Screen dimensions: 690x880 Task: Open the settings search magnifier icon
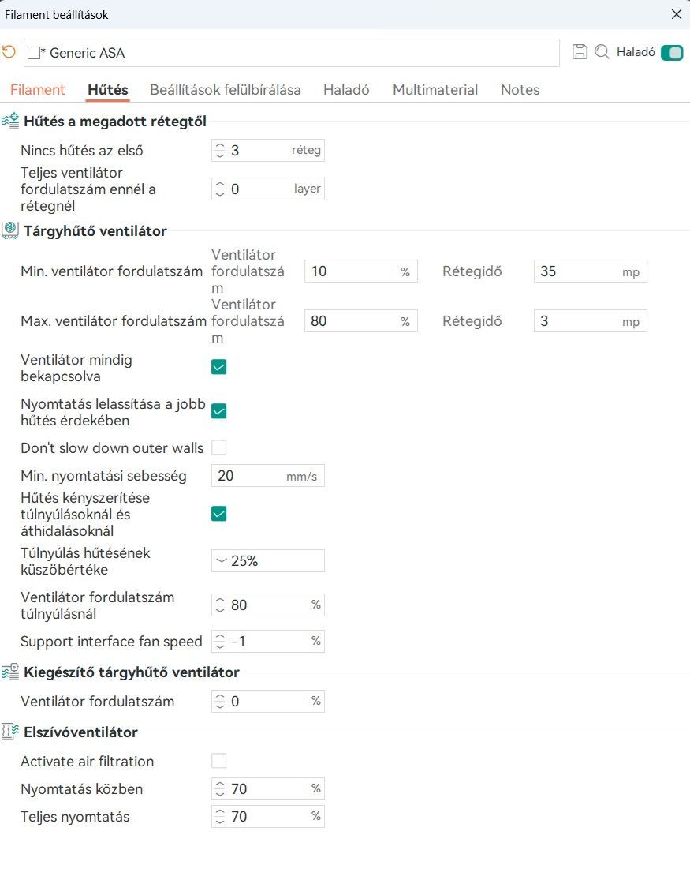(602, 52)
